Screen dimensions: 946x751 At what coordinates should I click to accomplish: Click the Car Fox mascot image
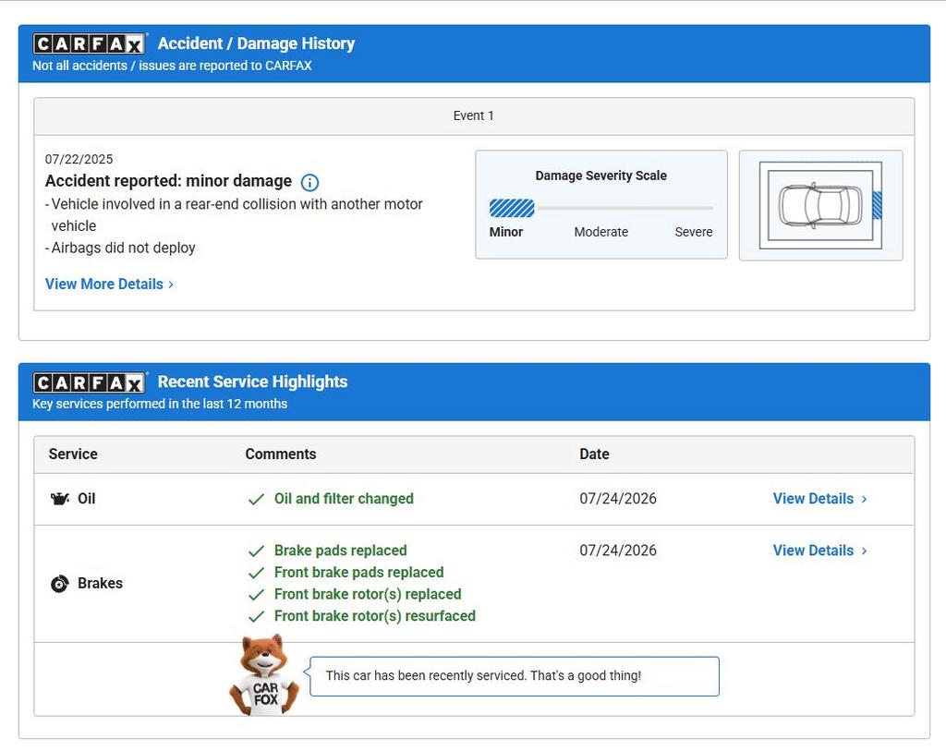click(x=264, y=674)
